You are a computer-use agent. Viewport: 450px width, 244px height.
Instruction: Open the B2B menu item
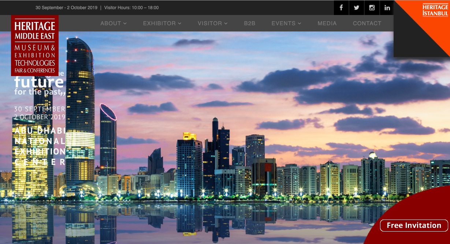click(x=250, y=23)
